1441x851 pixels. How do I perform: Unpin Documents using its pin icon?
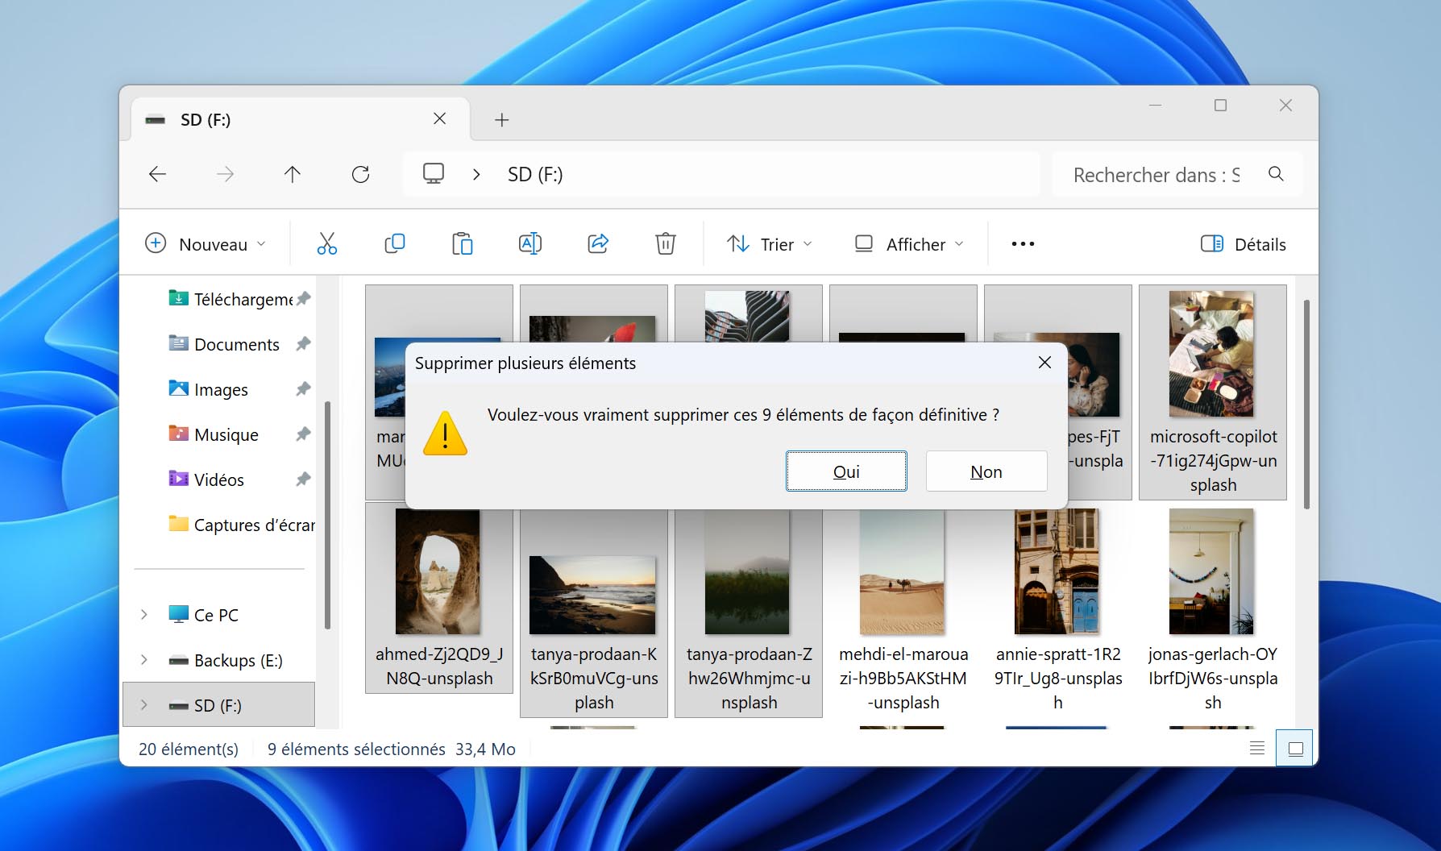point(303,344)
